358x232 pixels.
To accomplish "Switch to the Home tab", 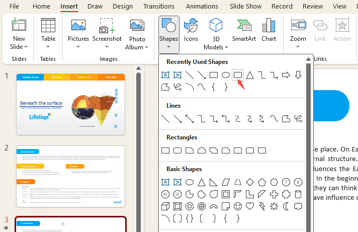I will point(41,7).
